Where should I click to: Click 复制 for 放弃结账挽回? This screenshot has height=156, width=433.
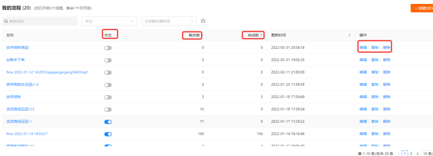[375, 47]
